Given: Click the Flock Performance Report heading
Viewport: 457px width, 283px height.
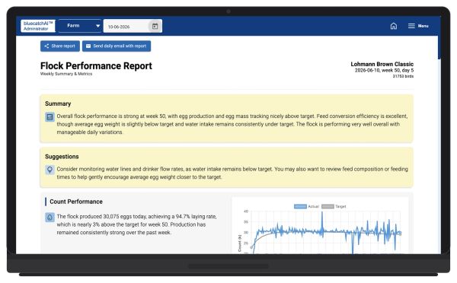Looking at the screenshot, I should pos(96,65).
